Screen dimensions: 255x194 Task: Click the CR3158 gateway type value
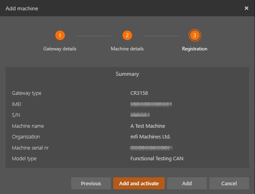click(x=139, y=93)
